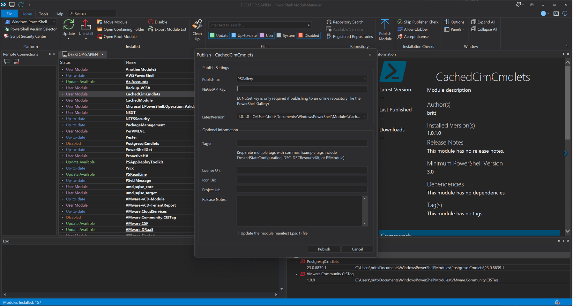The width and height of the screenshot is (573, 306).
Task: Open the VMware.CSP module link
Action: click(x=137, y=224)
